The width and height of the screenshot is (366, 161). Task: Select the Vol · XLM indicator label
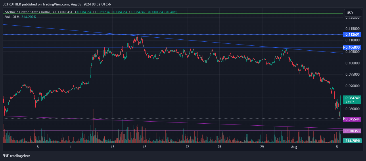pos(12,17)
